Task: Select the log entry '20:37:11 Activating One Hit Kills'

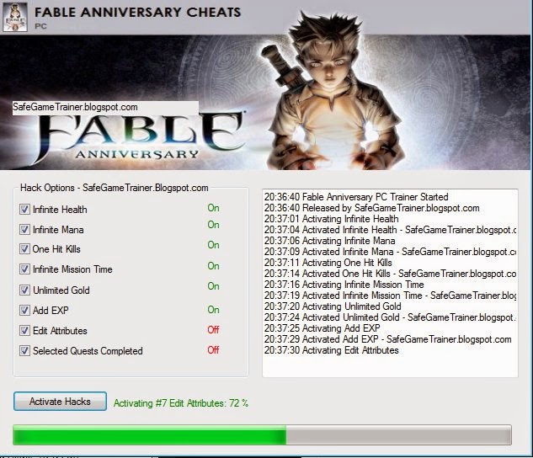Action: (328, 263)
